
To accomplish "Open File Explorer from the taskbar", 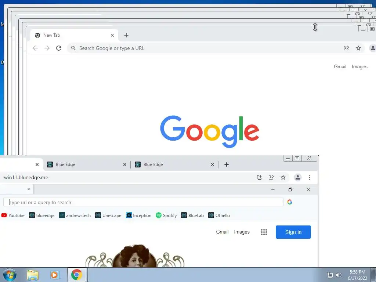I will click(33, 275).
